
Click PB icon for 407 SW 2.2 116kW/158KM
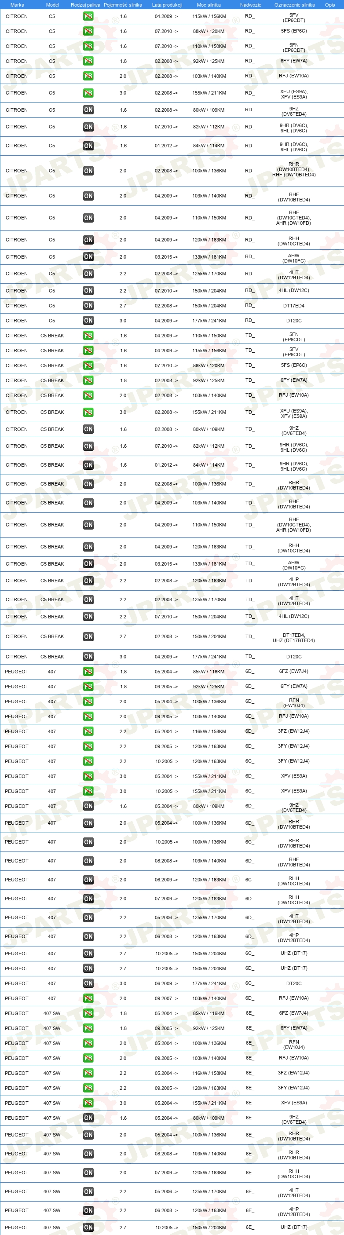pos(88,1073)
